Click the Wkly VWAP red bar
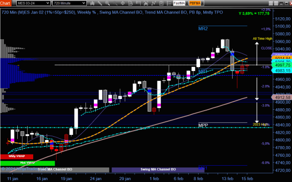The height and width of the screenshot is (182, 292). (16, 156)
